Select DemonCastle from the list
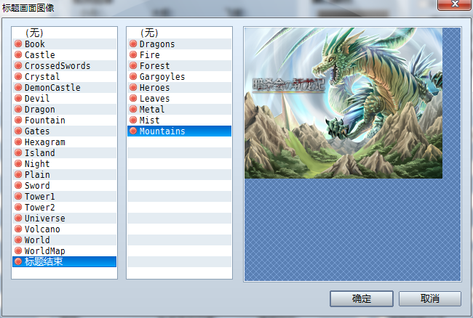The height and width of the screenshot is (318, 473). pyautogui.click(x=64, y=88)
